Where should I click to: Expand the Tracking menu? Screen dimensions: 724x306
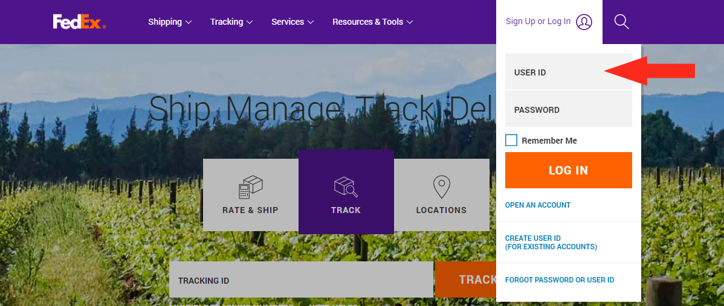coord(231,22)
